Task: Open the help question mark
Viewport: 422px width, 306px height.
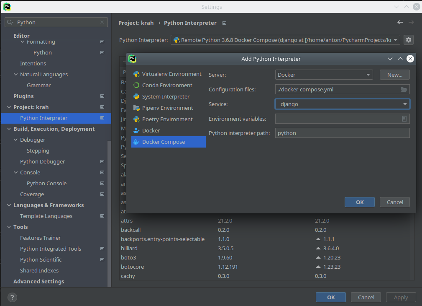Action: point(12,297)
